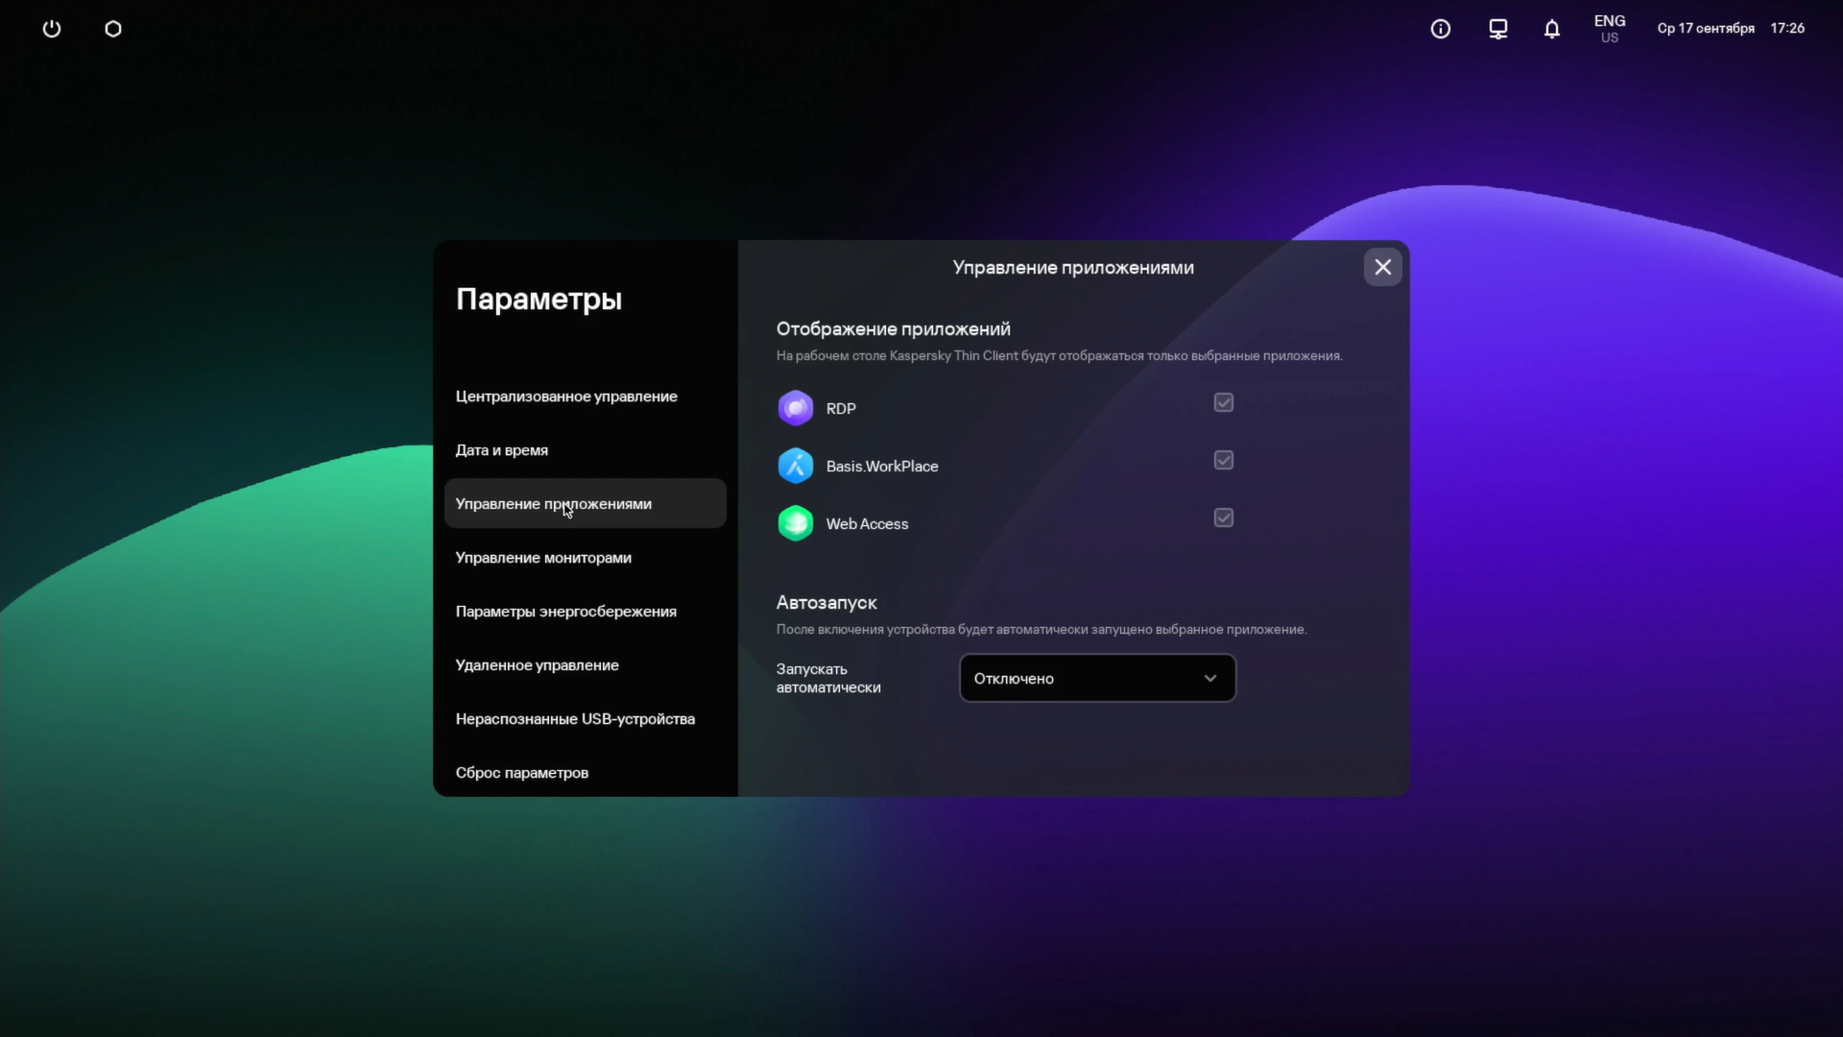Click the Web Access application icon

click(x=795, y=523)
